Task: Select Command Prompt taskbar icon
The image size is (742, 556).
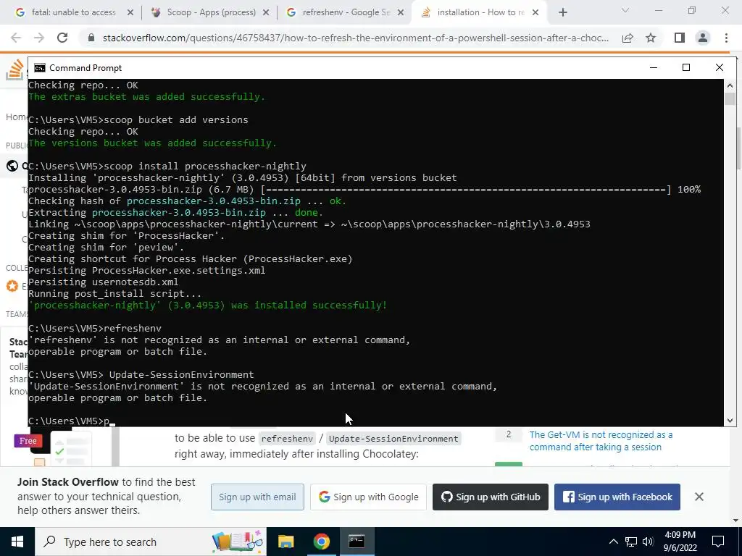Action: point(357,542)
